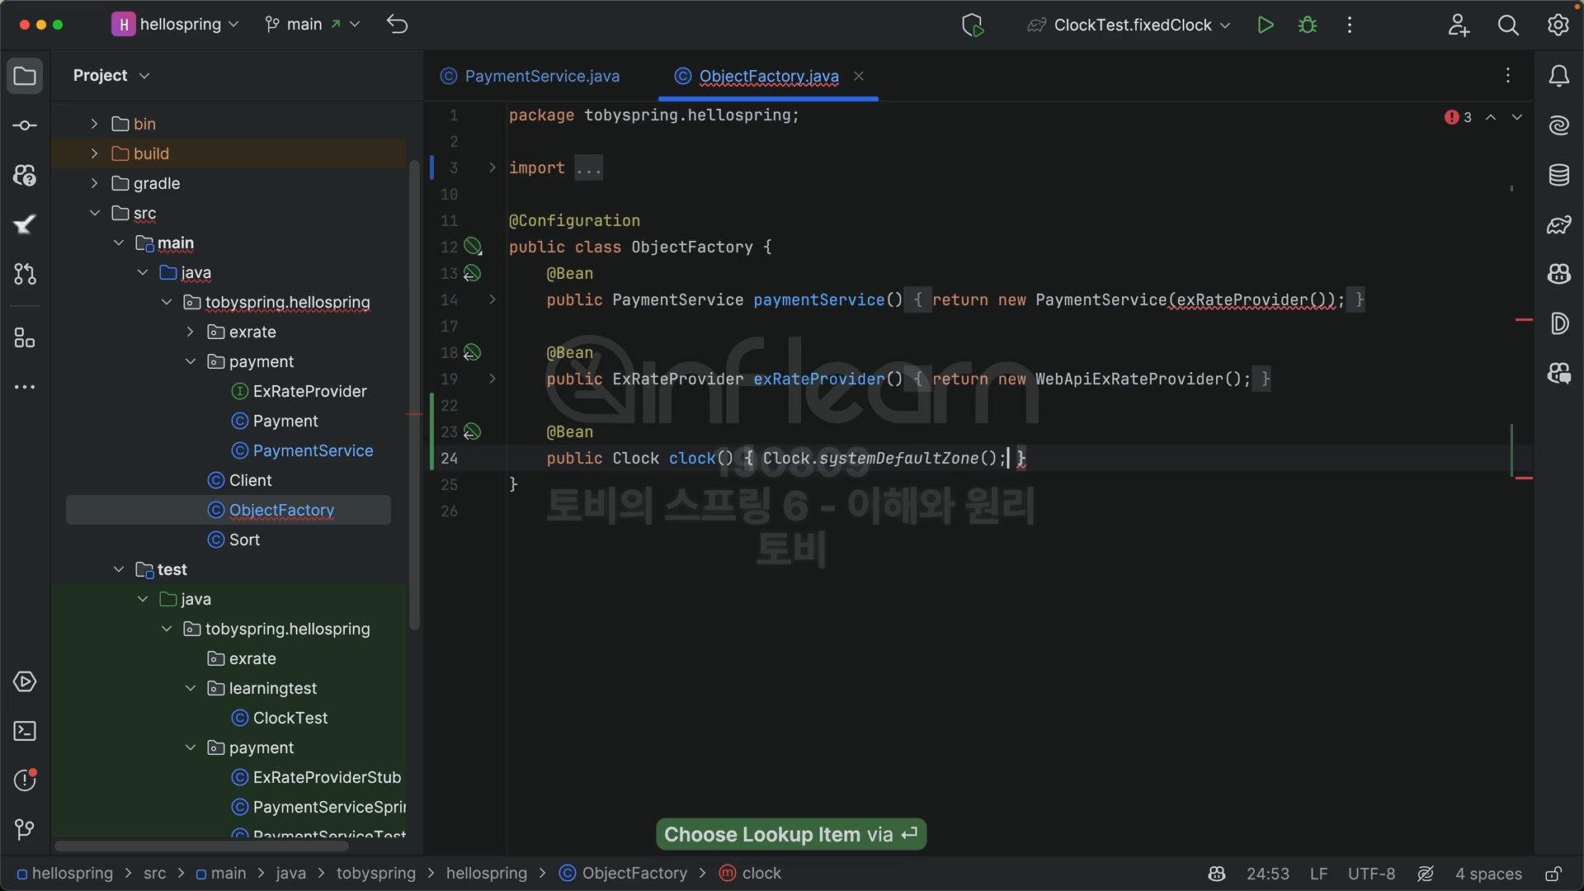Click the Debug bug icon

click(x=1308, y=25)
